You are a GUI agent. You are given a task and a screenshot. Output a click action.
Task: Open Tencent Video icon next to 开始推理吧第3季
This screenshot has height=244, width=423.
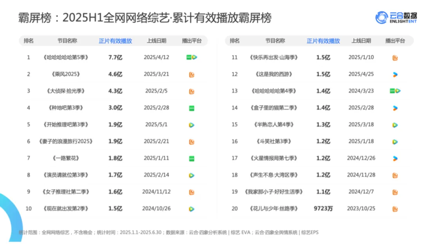pyautogui.click(x=191, y=124)
